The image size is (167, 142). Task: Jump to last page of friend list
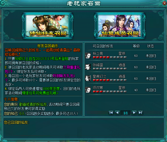pos(140,113)
